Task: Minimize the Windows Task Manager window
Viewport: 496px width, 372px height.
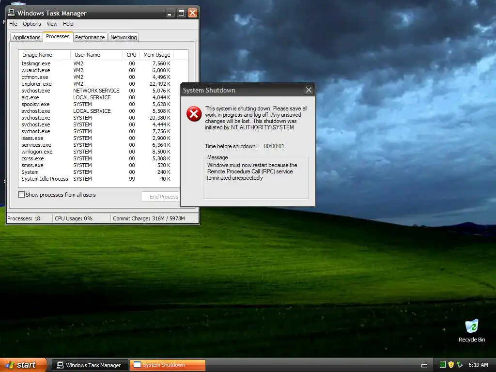Action: 170,13
